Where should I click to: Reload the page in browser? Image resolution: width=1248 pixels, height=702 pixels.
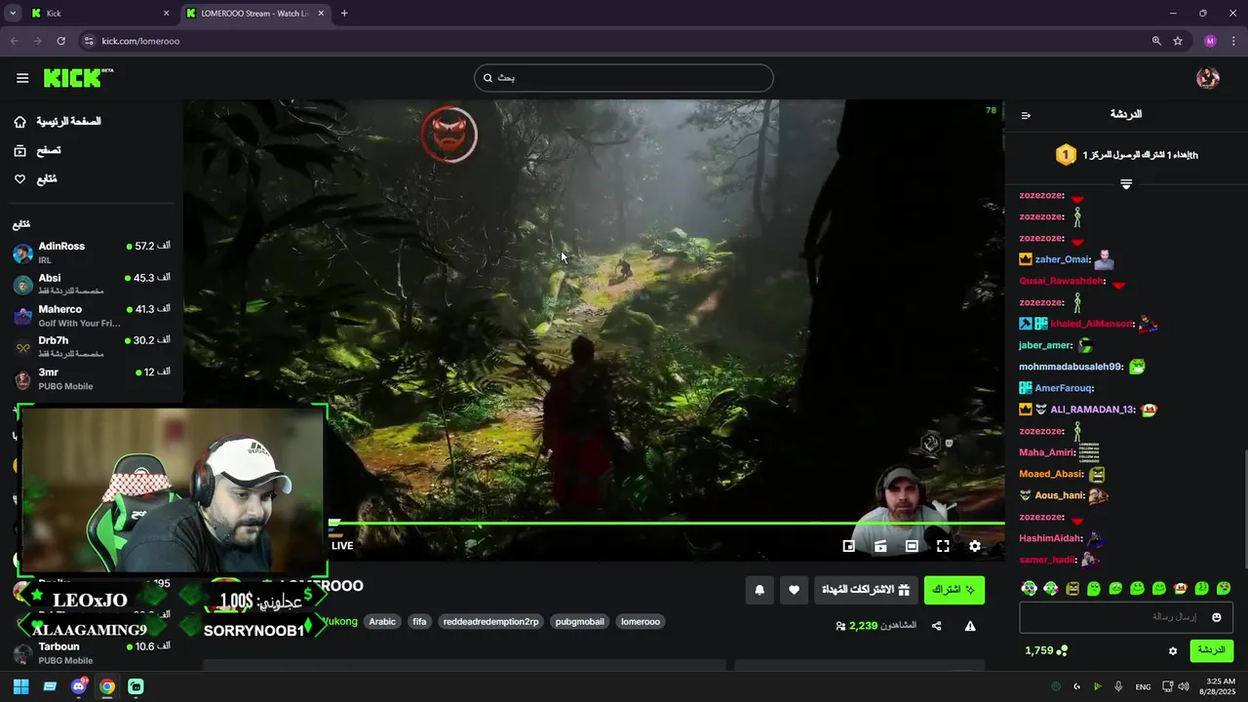(60, 41)
